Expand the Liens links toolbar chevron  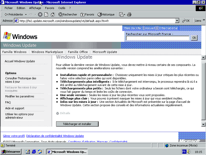click(x=204, y=20)
